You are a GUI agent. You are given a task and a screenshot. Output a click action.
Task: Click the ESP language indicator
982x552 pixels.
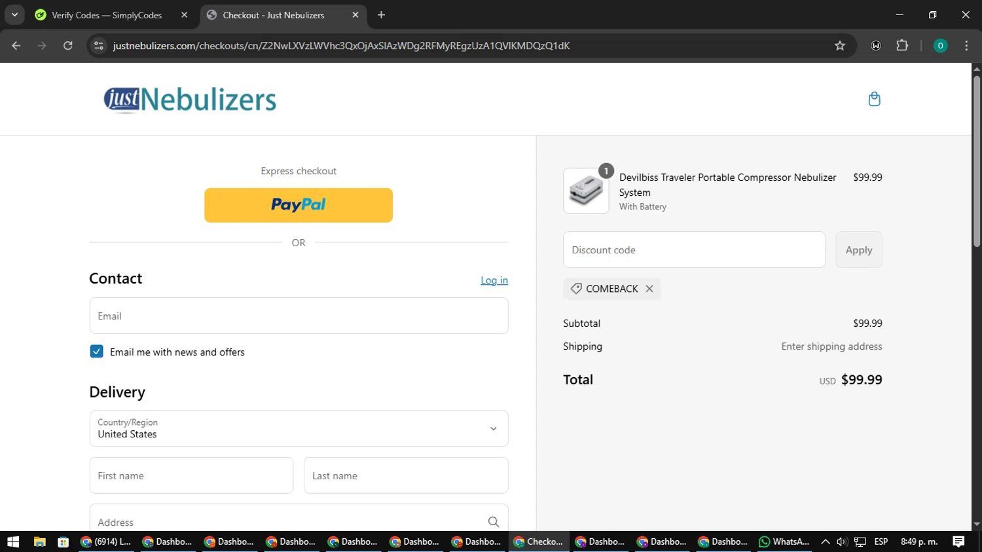(881, 542)
